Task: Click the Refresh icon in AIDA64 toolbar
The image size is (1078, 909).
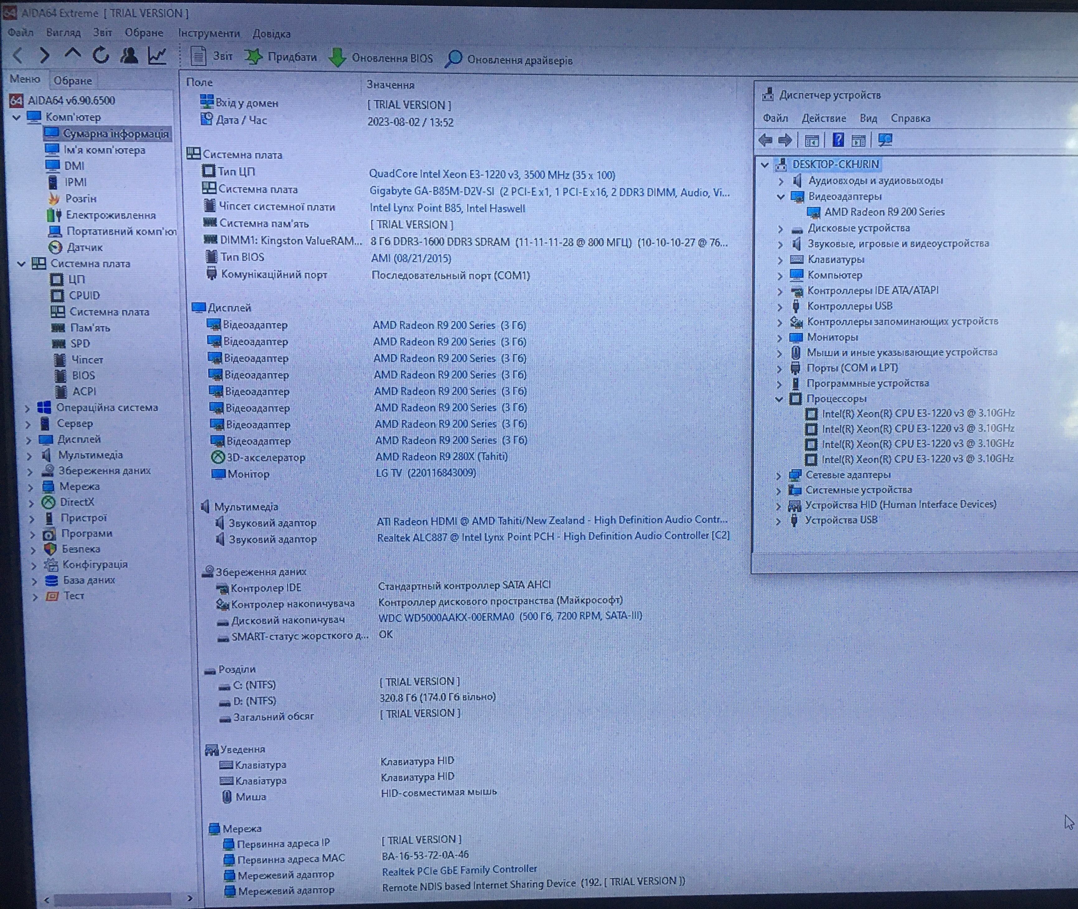Action: click(101, 54)
